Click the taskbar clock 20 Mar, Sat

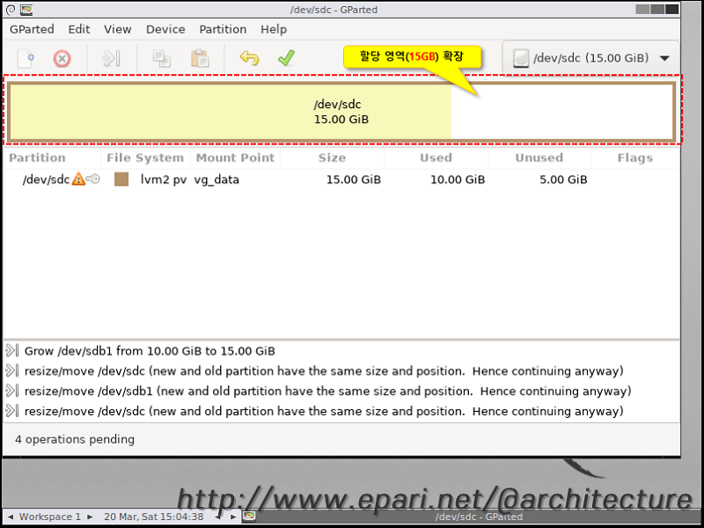pos(153,517)
